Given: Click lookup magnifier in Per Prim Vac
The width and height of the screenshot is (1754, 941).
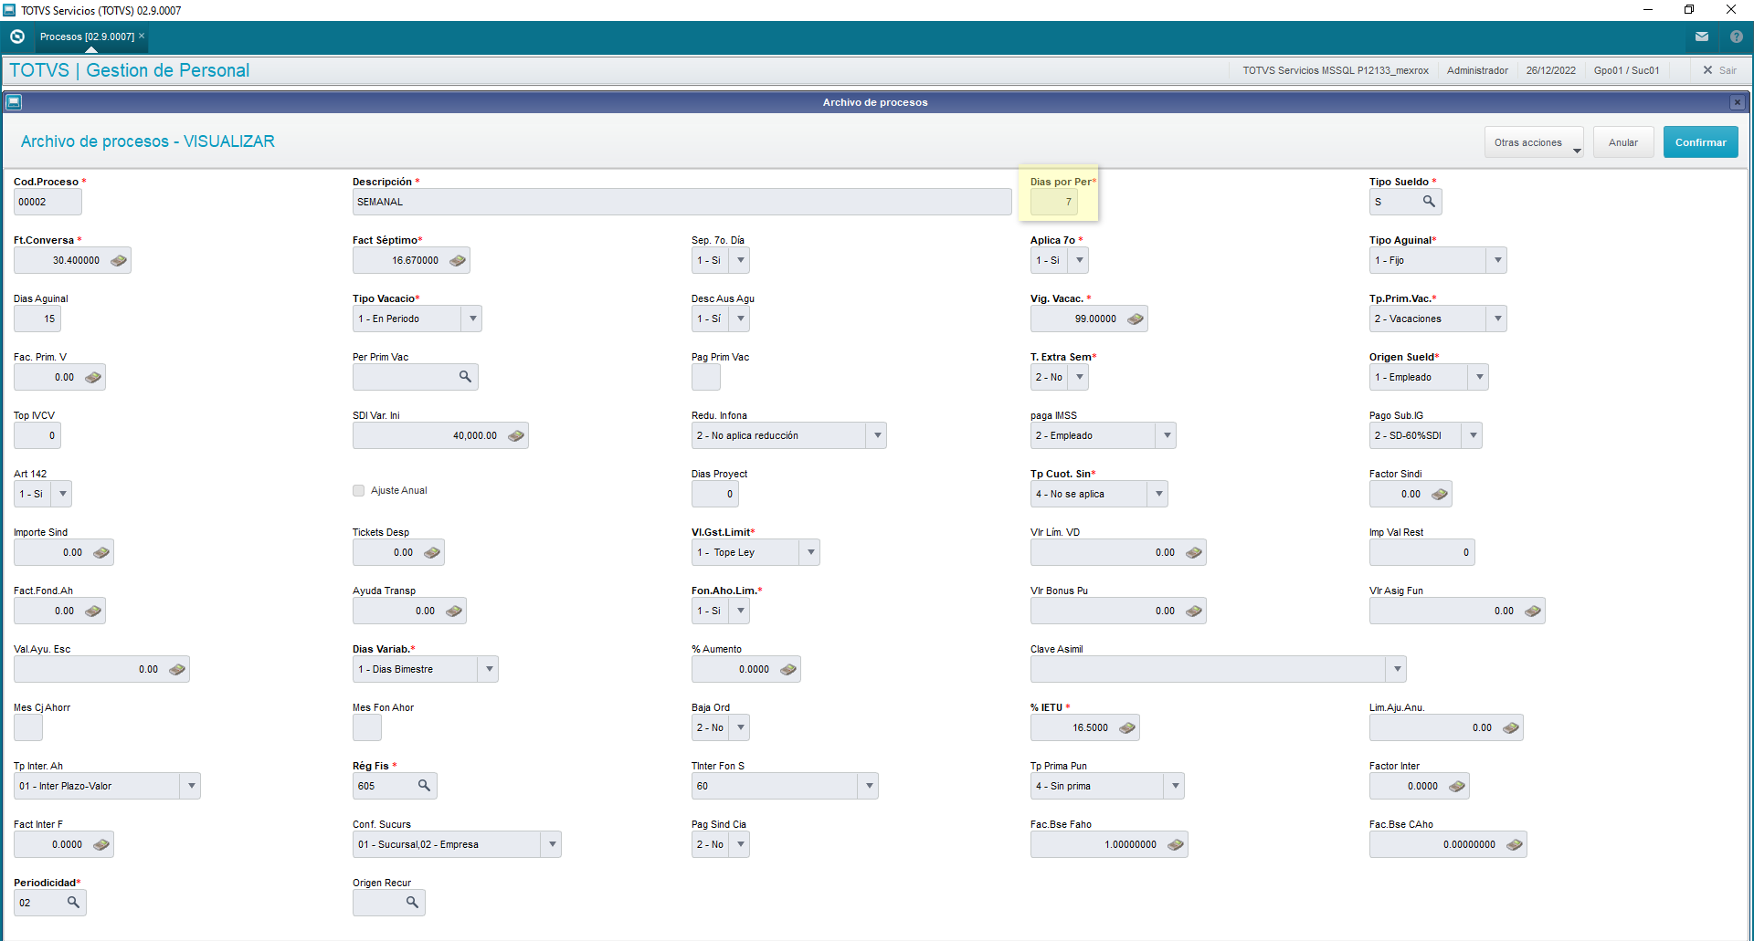Looking at the screenshot, I should (465, 377).
